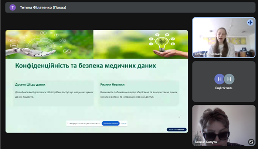Click the Галина Балута name label
Image resolution: width=258 pixels, height=149 pixels.
(206, 142)
